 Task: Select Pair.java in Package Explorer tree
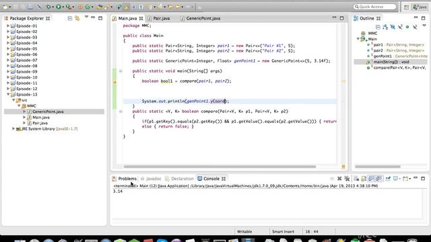click(x=40, y=123)
